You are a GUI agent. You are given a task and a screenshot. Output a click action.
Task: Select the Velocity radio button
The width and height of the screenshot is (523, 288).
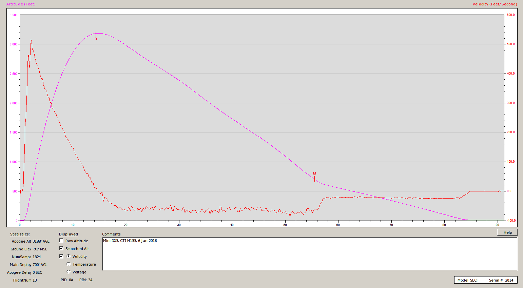pyautogui.click(x=69, y=256)
